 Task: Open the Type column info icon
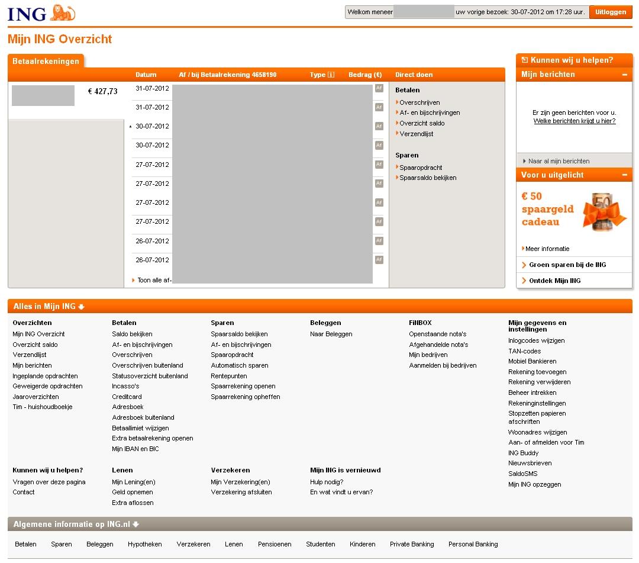tap(331, 75)
